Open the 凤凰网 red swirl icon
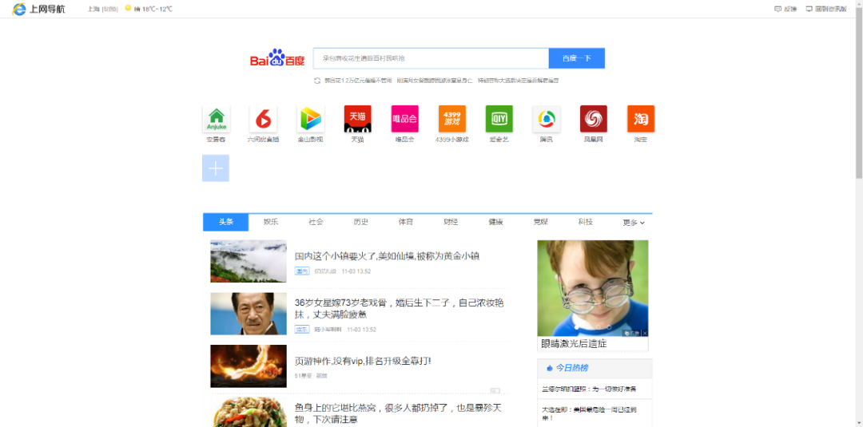Screen dimensions: 863x427 pos(593,119)
